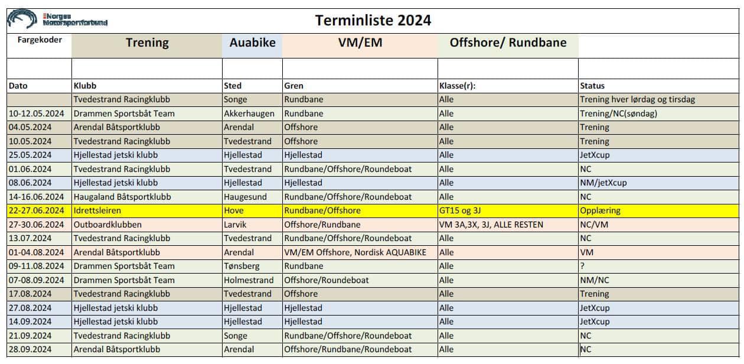Click the Idrettsleiren cell
Image resolution: width=744 pixels, height=364 pixels.
(x=147, y=210)
